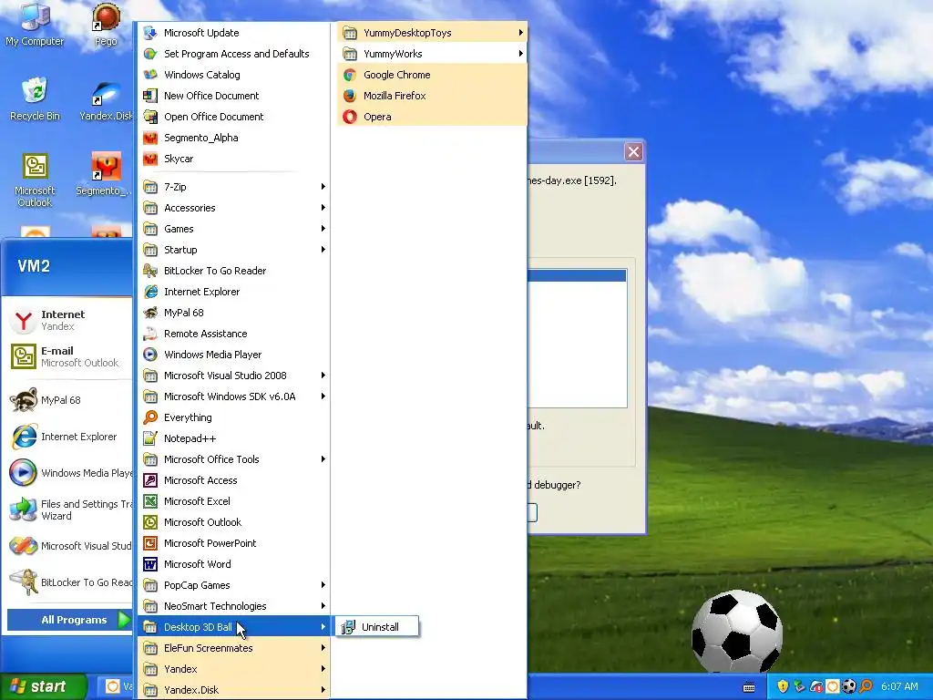Click the Start button
The height and width of the screenshot is (700, 933).
click(x=43, y=686)
